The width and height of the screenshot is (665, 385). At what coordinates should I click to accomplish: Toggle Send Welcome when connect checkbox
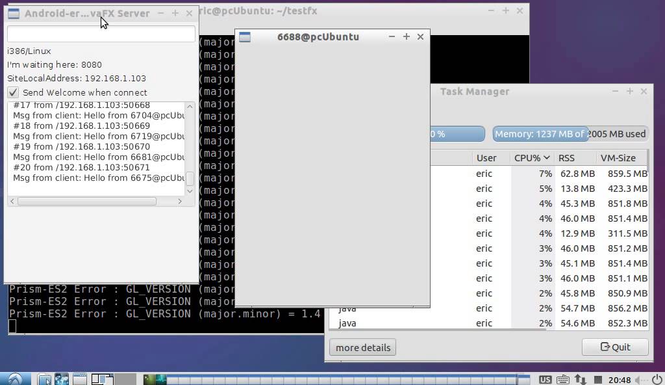13,92
